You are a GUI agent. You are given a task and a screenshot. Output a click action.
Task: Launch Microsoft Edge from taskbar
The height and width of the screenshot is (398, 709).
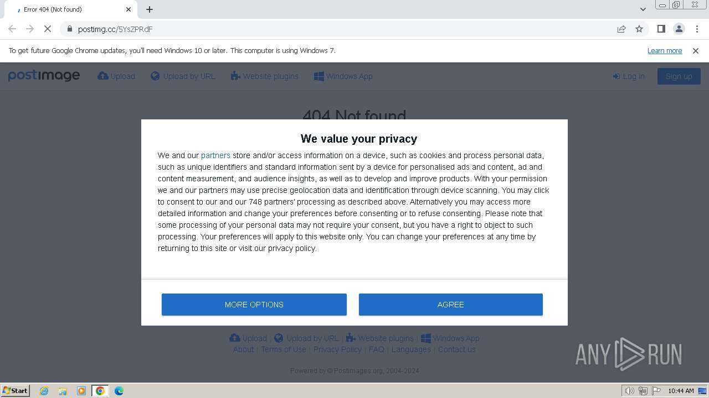119,391
